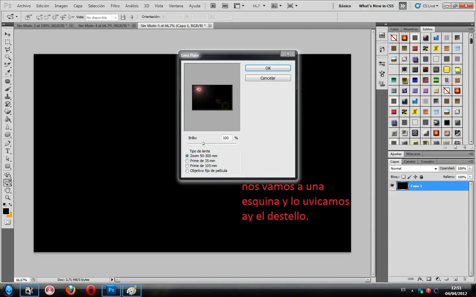The height and width of the screenshot is (297, 476).
Task: Launch Mini Bridge from top bar
Action: click(x=225, y=6)
